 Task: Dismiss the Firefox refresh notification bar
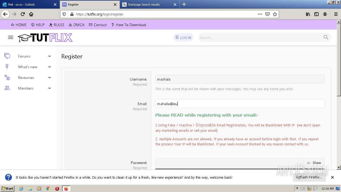(332, 177)
